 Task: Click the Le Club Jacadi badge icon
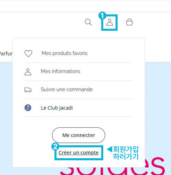(28, 108)
